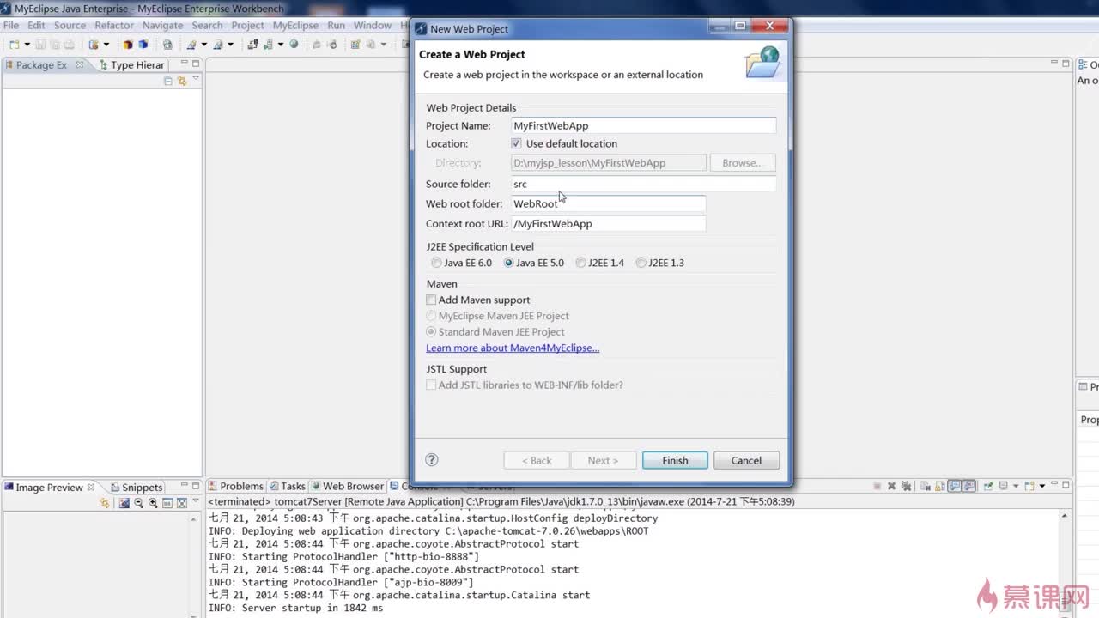Switch to Tasks tab
Screen dimensions: 1099x618
point(287,486)
